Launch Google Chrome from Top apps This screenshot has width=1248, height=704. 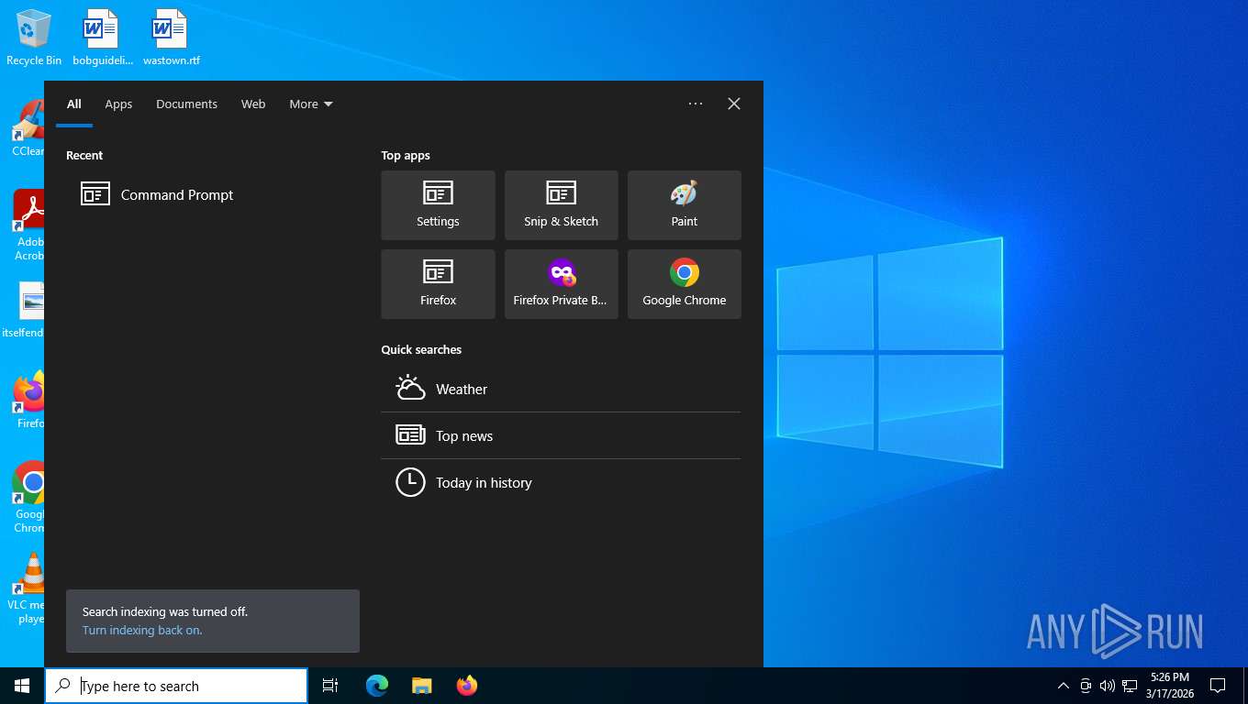coord(684,284)
